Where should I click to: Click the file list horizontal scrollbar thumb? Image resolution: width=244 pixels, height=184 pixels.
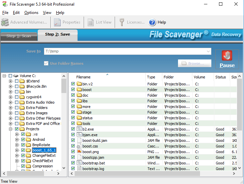[137, 174]
